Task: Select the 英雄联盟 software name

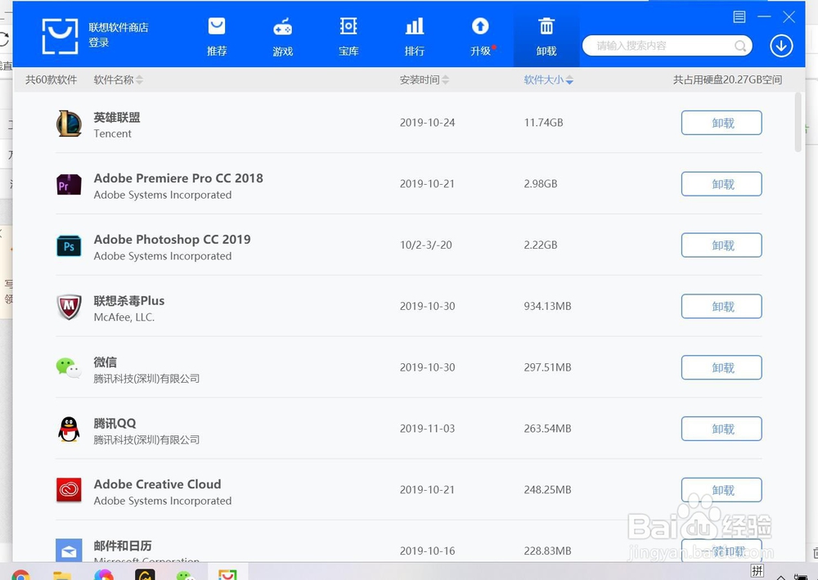Action: (x=117, y=117)
